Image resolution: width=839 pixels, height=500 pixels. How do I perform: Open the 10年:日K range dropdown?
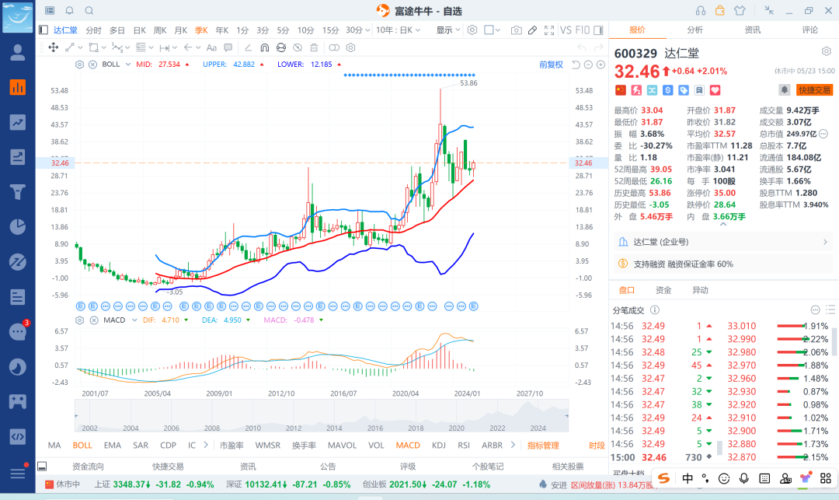pos(398,30)
